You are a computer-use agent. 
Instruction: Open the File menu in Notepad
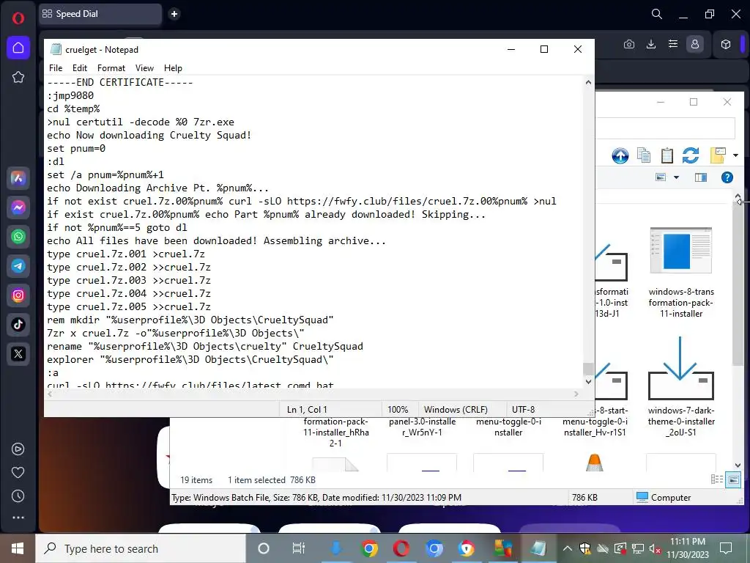(x=56, y=68)
